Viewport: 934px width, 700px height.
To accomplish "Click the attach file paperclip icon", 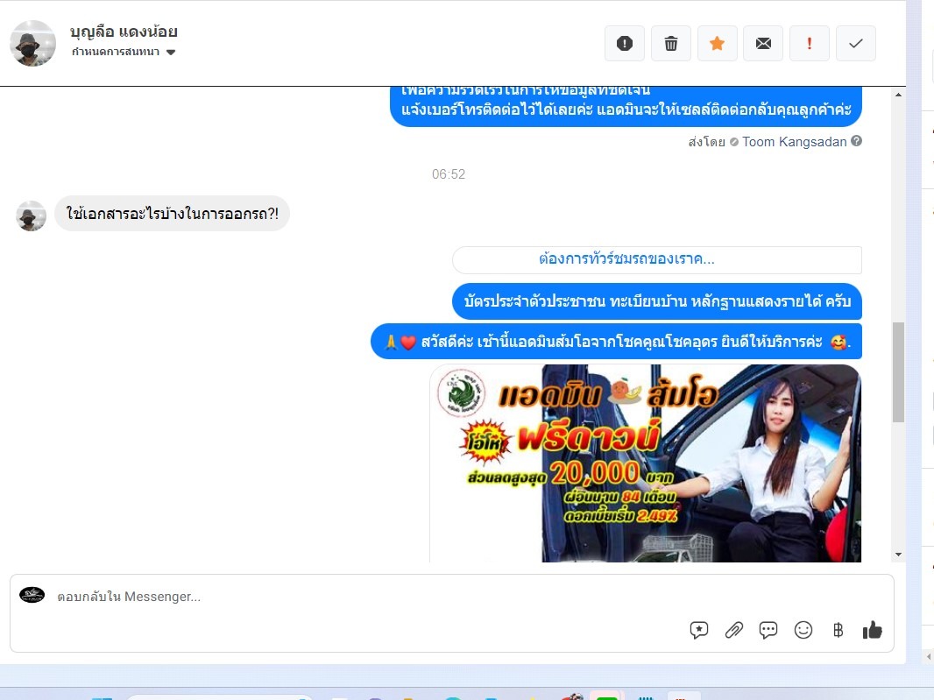I will [x=733, y=630].
